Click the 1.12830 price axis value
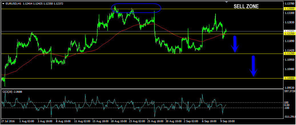The image size is (296, 125). [x=290, y=22]
